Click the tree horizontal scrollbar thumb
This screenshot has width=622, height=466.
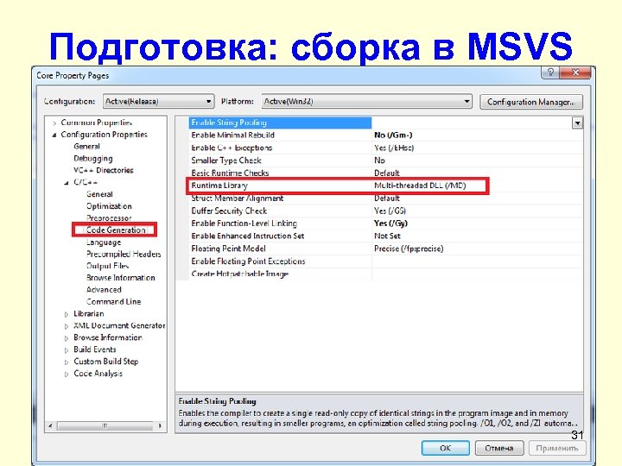click(x=105, y=425)
